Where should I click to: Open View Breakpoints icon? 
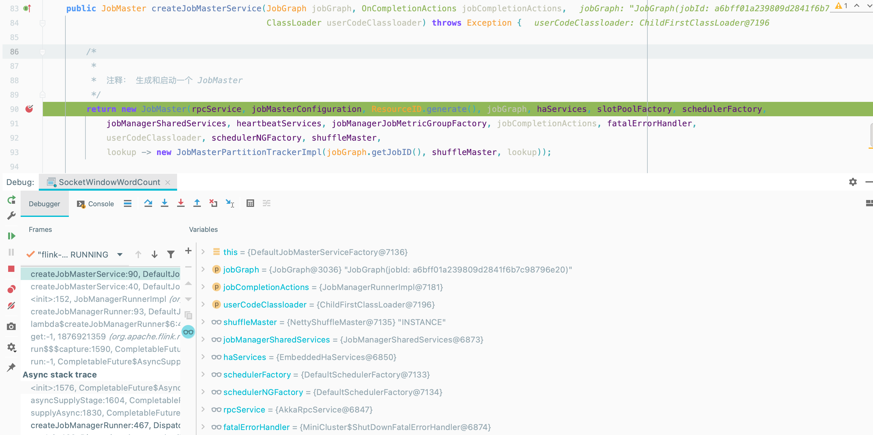11,289
